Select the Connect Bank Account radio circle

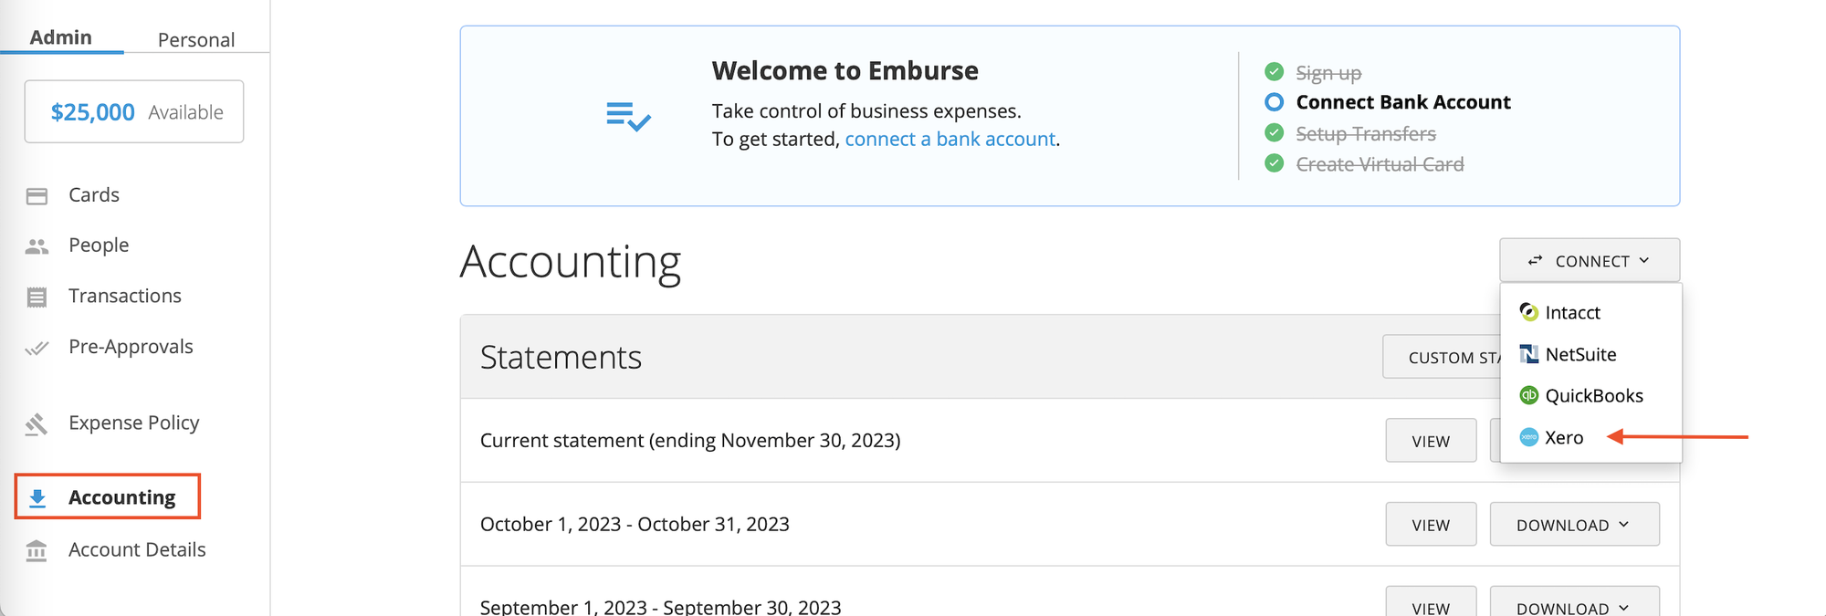point(1274,102)
